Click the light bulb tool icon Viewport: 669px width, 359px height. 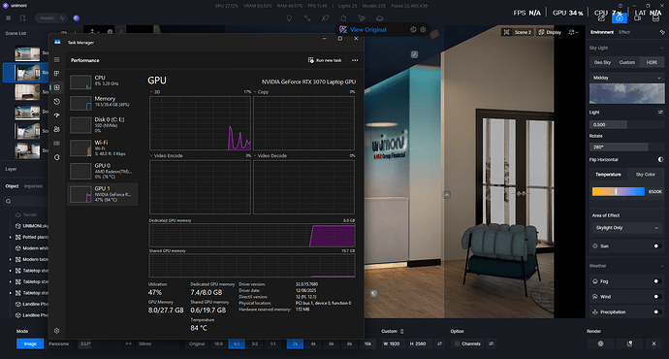289,17
